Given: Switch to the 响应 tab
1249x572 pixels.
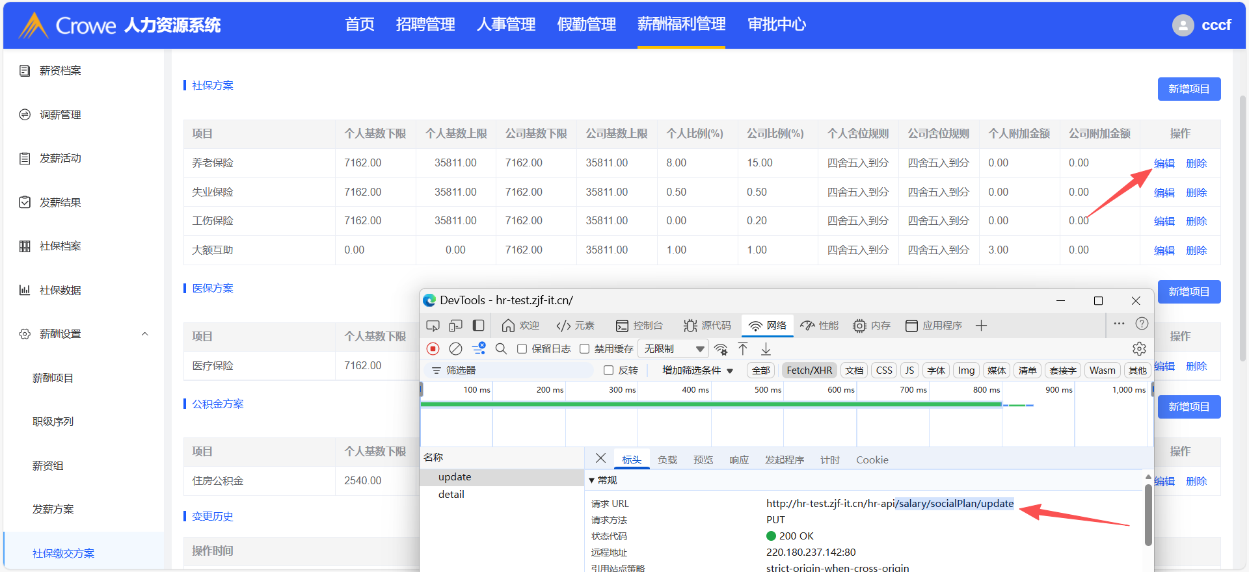Looking at the screenshot, I should coord(738,460).
